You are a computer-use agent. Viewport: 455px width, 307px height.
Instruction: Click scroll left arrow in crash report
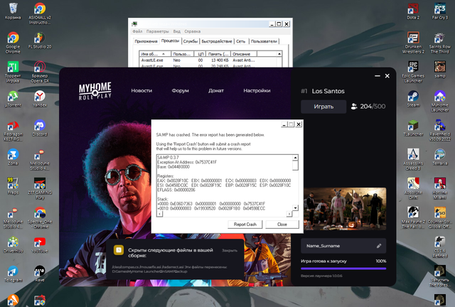coord(159,214)
